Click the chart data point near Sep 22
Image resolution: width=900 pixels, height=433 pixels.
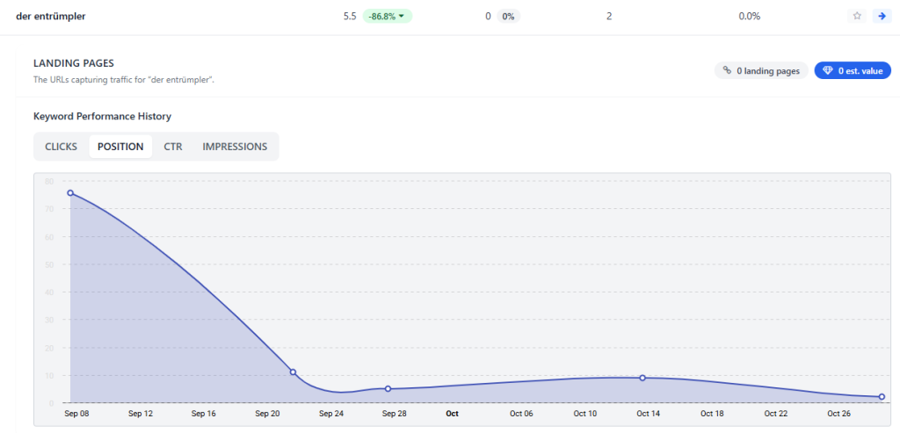pos(293,372)
